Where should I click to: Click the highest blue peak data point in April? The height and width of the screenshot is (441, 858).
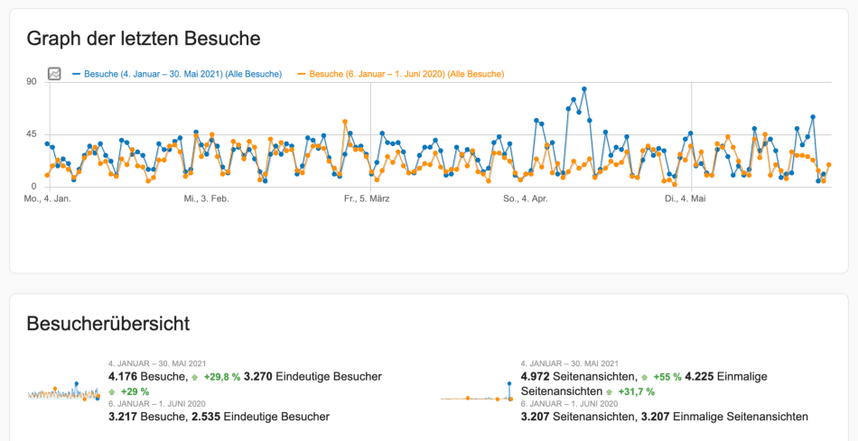pos(584,89)
